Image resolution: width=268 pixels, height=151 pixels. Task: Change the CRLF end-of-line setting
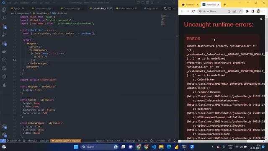(118, 141)
